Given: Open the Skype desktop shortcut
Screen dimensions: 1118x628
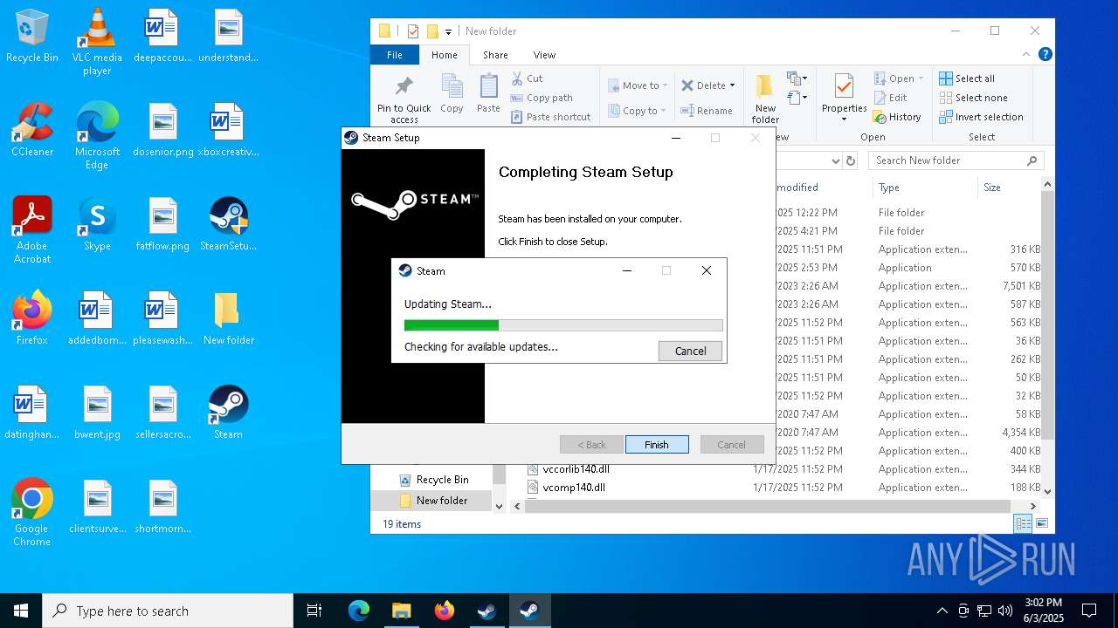Looking at the screenshot, I should tap(97, 224).
